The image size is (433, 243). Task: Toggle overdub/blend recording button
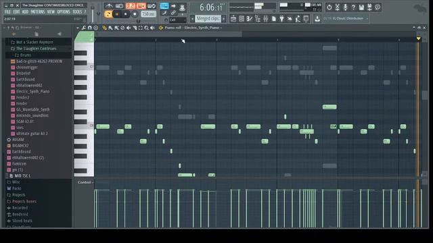coord(141,6)
